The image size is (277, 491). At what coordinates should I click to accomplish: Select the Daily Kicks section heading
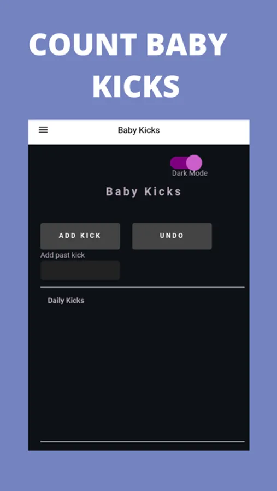click(66, 301)
